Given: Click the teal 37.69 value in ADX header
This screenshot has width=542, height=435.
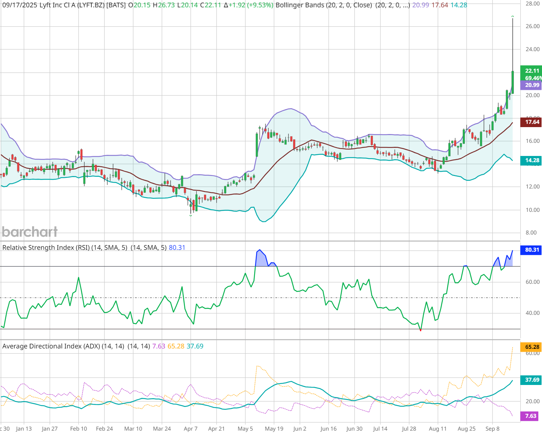Looking at the screenshot, I should (195, 346).
